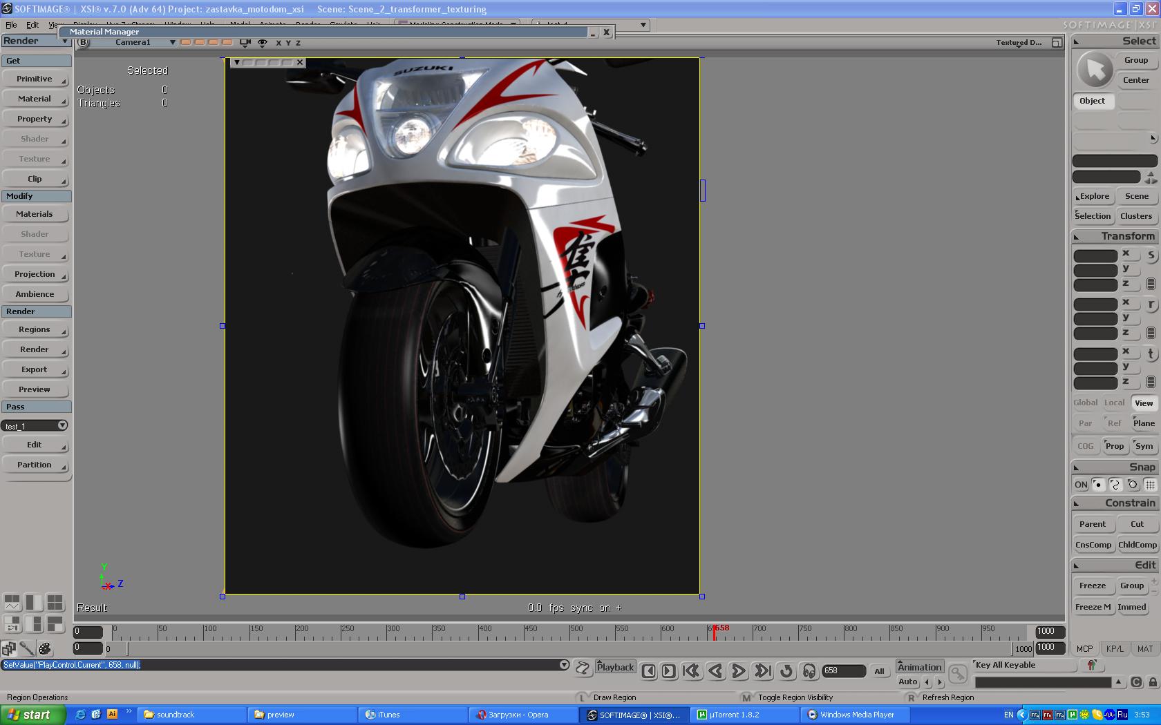
Task: Click the Freeze button
Action: coord(1093,586)
